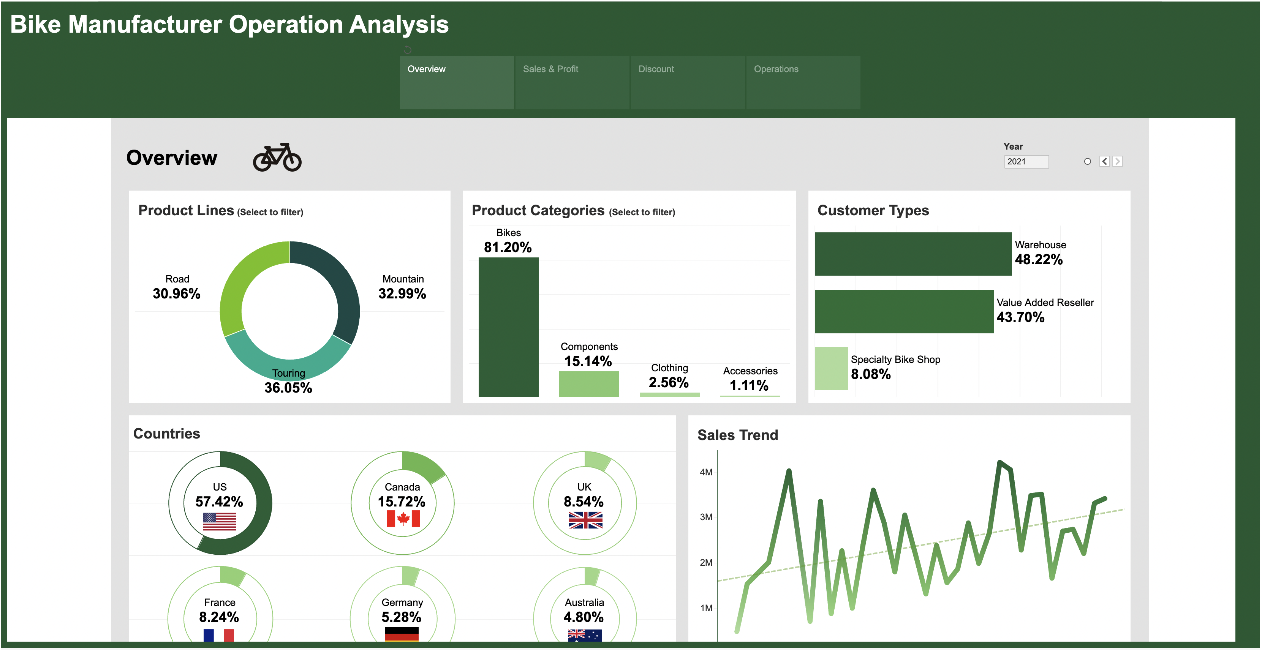
Task: Click the Bikes category bar
Action: (509, 327)
